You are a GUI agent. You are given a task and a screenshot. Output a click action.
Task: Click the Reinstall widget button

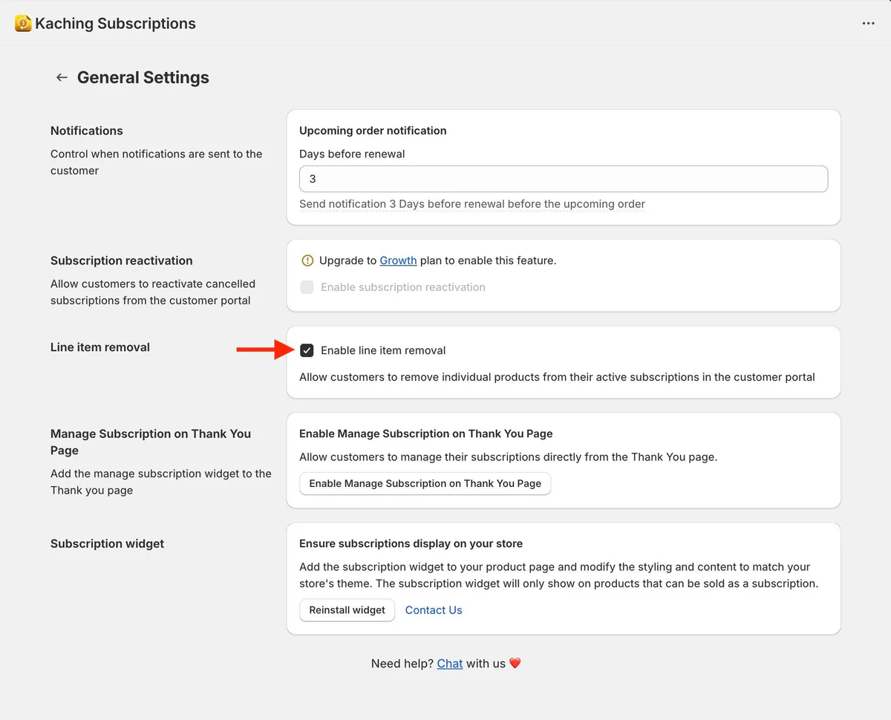(347, 610)
